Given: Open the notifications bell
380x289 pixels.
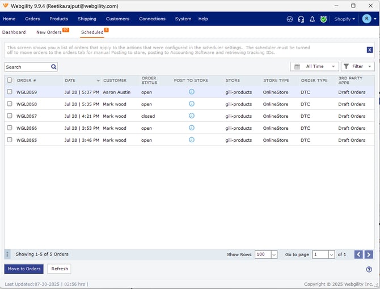Looking at the screenshot, I should [312, 19].
